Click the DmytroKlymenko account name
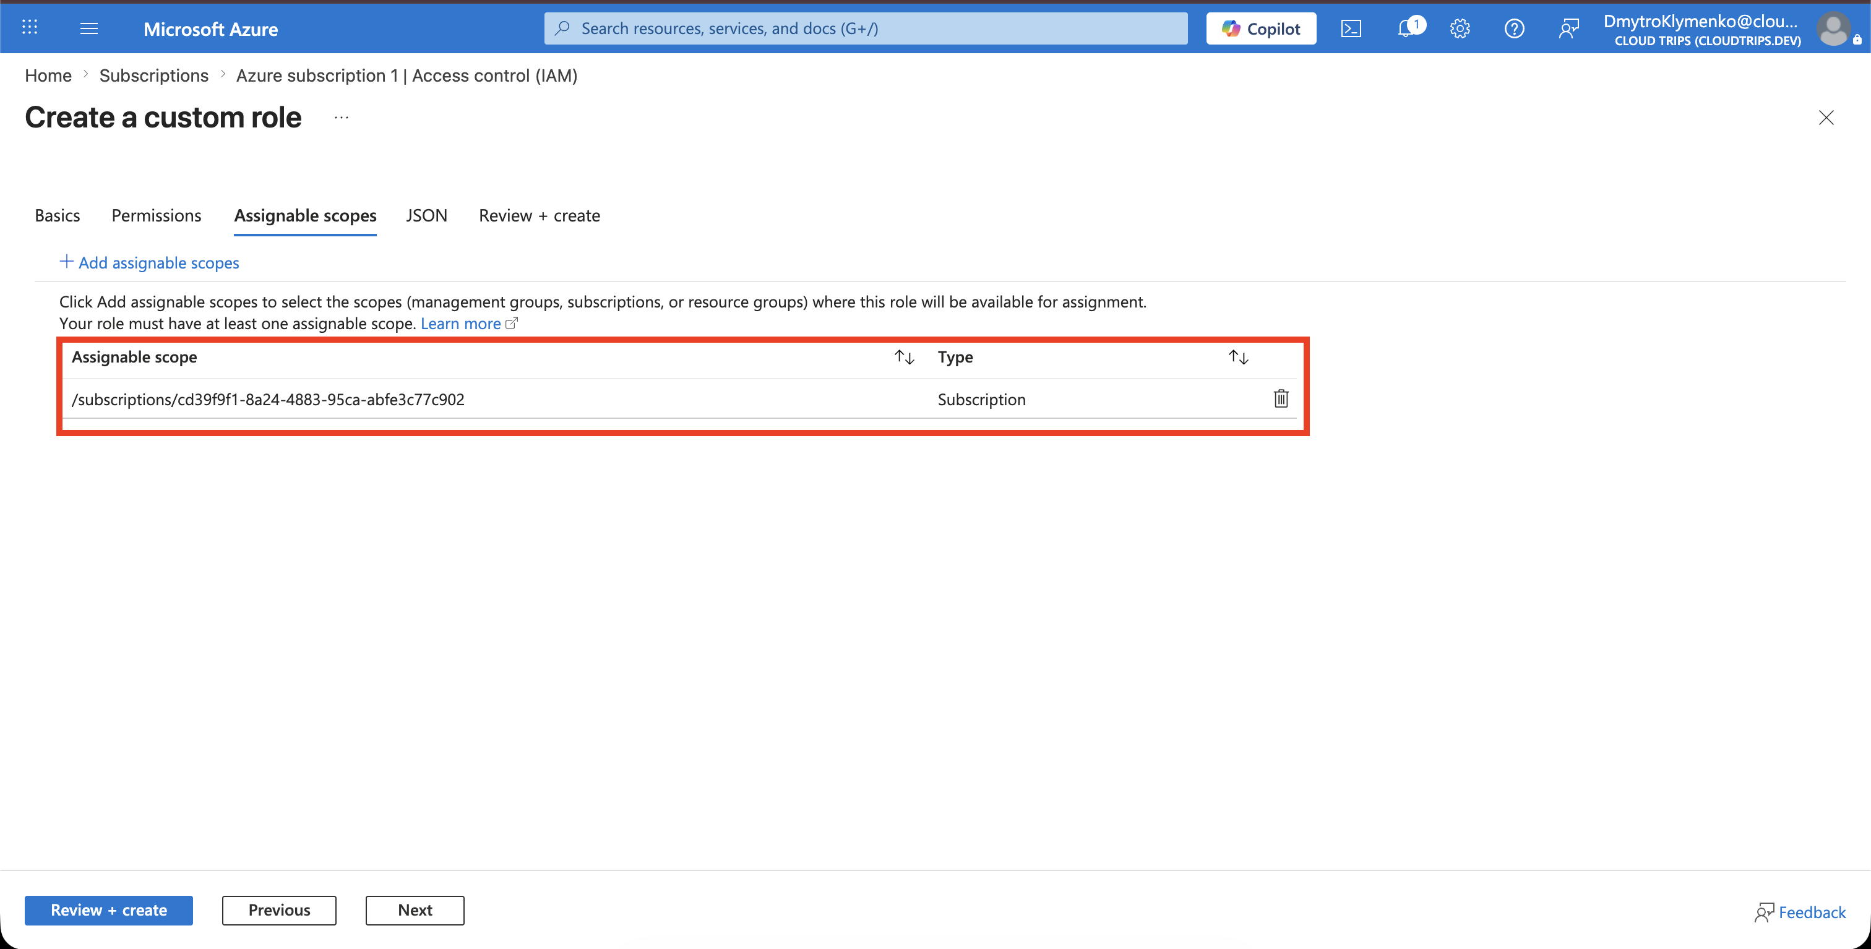Viewport: 1871px width, 949px height. click(1700, 21)
